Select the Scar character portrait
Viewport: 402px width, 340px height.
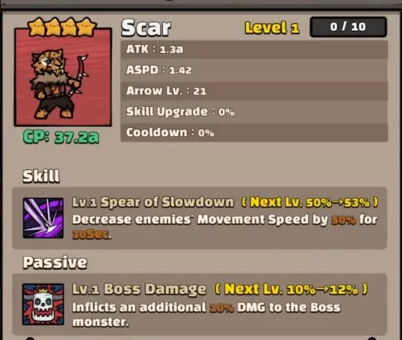click(x=63, y=77)
